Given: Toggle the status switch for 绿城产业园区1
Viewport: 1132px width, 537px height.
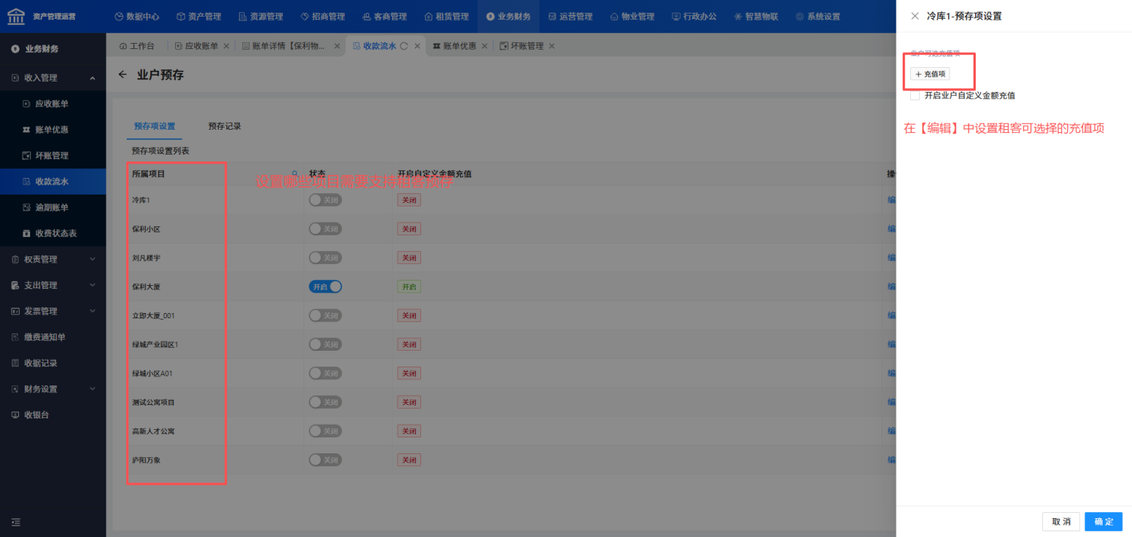Looking at the screenshot, I should coord(325,344).
